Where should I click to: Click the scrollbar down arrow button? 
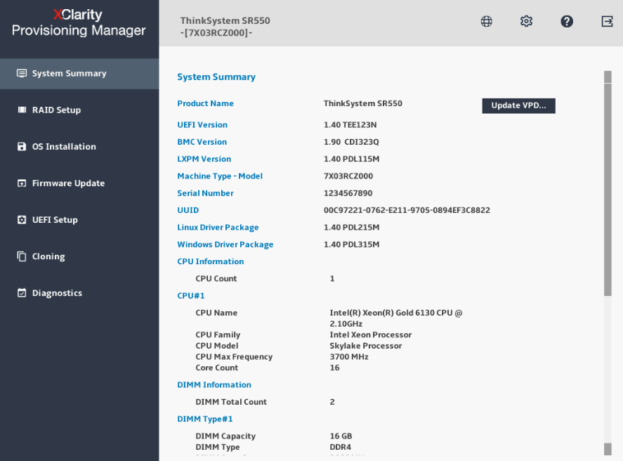point(608,449)
